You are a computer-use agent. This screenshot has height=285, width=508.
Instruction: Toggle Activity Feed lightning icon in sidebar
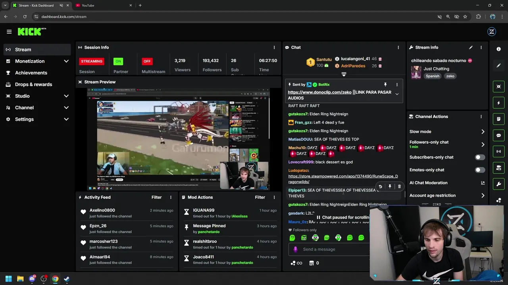498,103
